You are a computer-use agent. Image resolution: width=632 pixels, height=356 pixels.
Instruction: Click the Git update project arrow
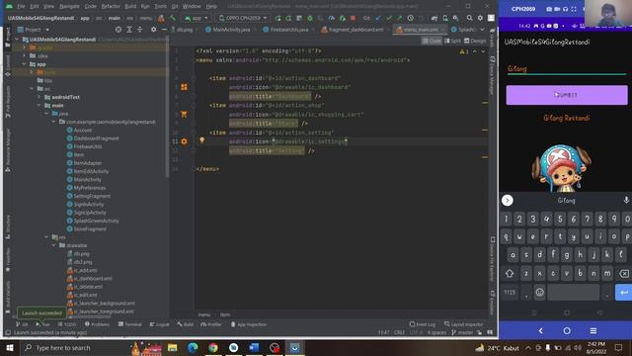378,18
